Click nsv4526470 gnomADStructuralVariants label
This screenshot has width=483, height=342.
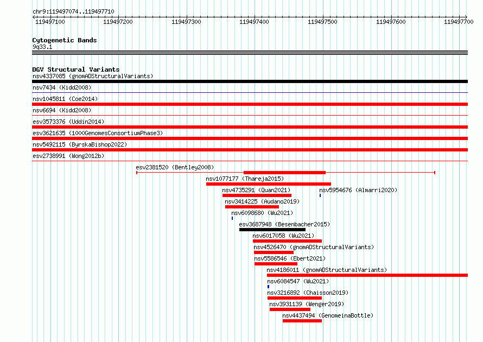click(314, 247)
